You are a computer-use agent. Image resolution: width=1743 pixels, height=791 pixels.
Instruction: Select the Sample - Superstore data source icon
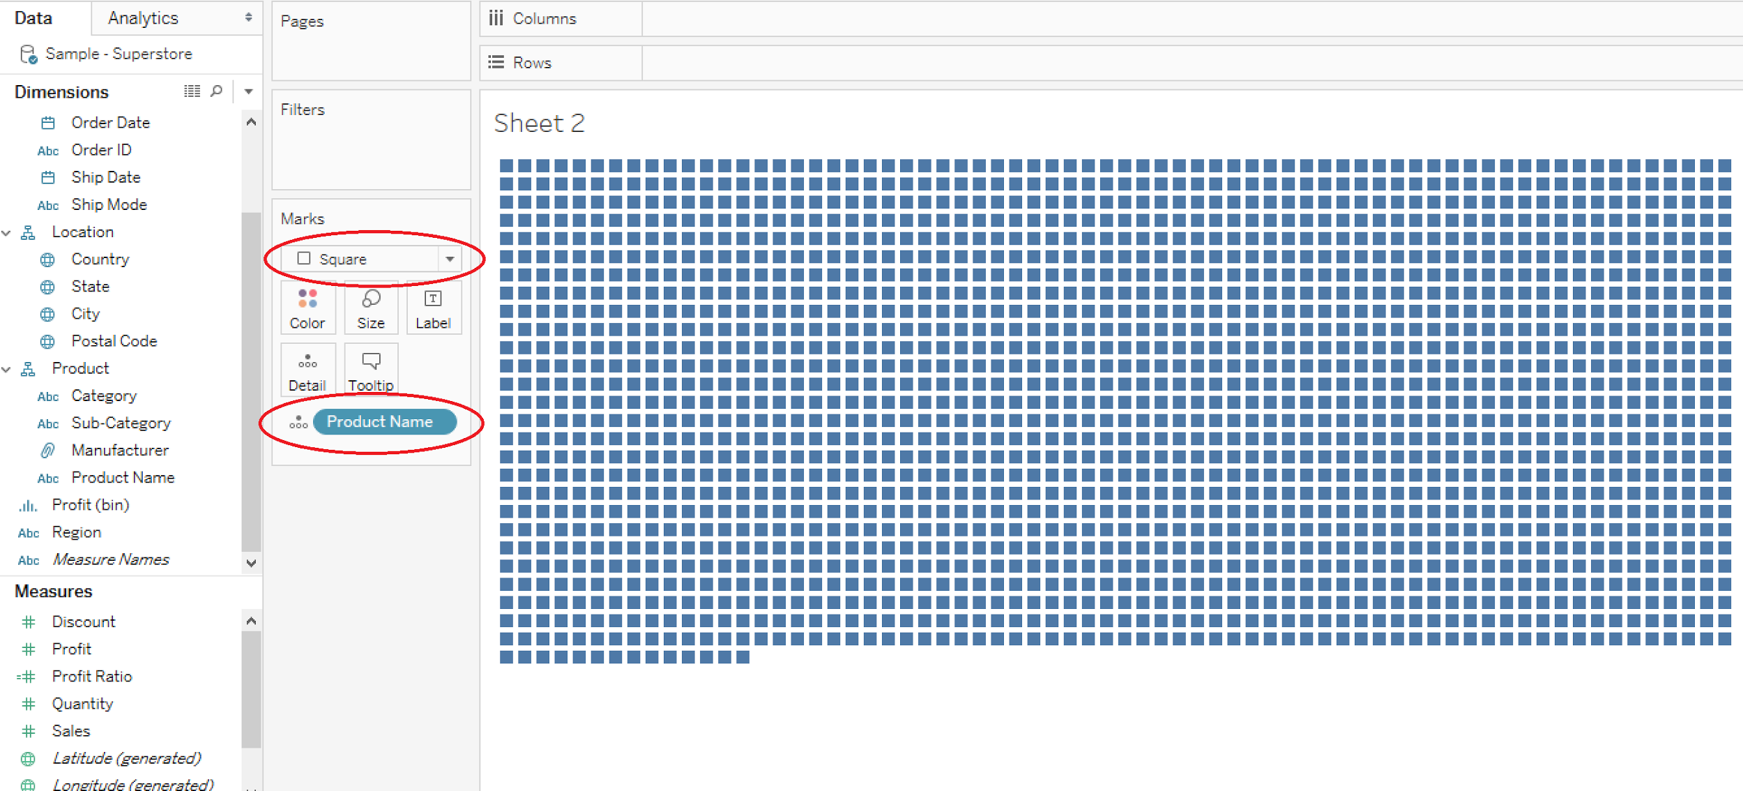click(x=28, y=54)
